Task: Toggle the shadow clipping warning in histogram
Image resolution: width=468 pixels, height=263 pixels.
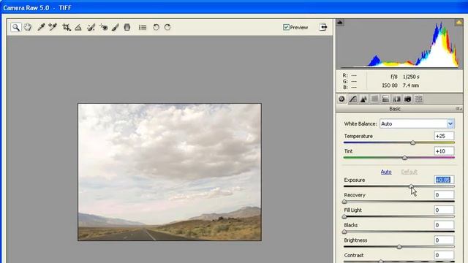Action: click(x=340, y=23)
